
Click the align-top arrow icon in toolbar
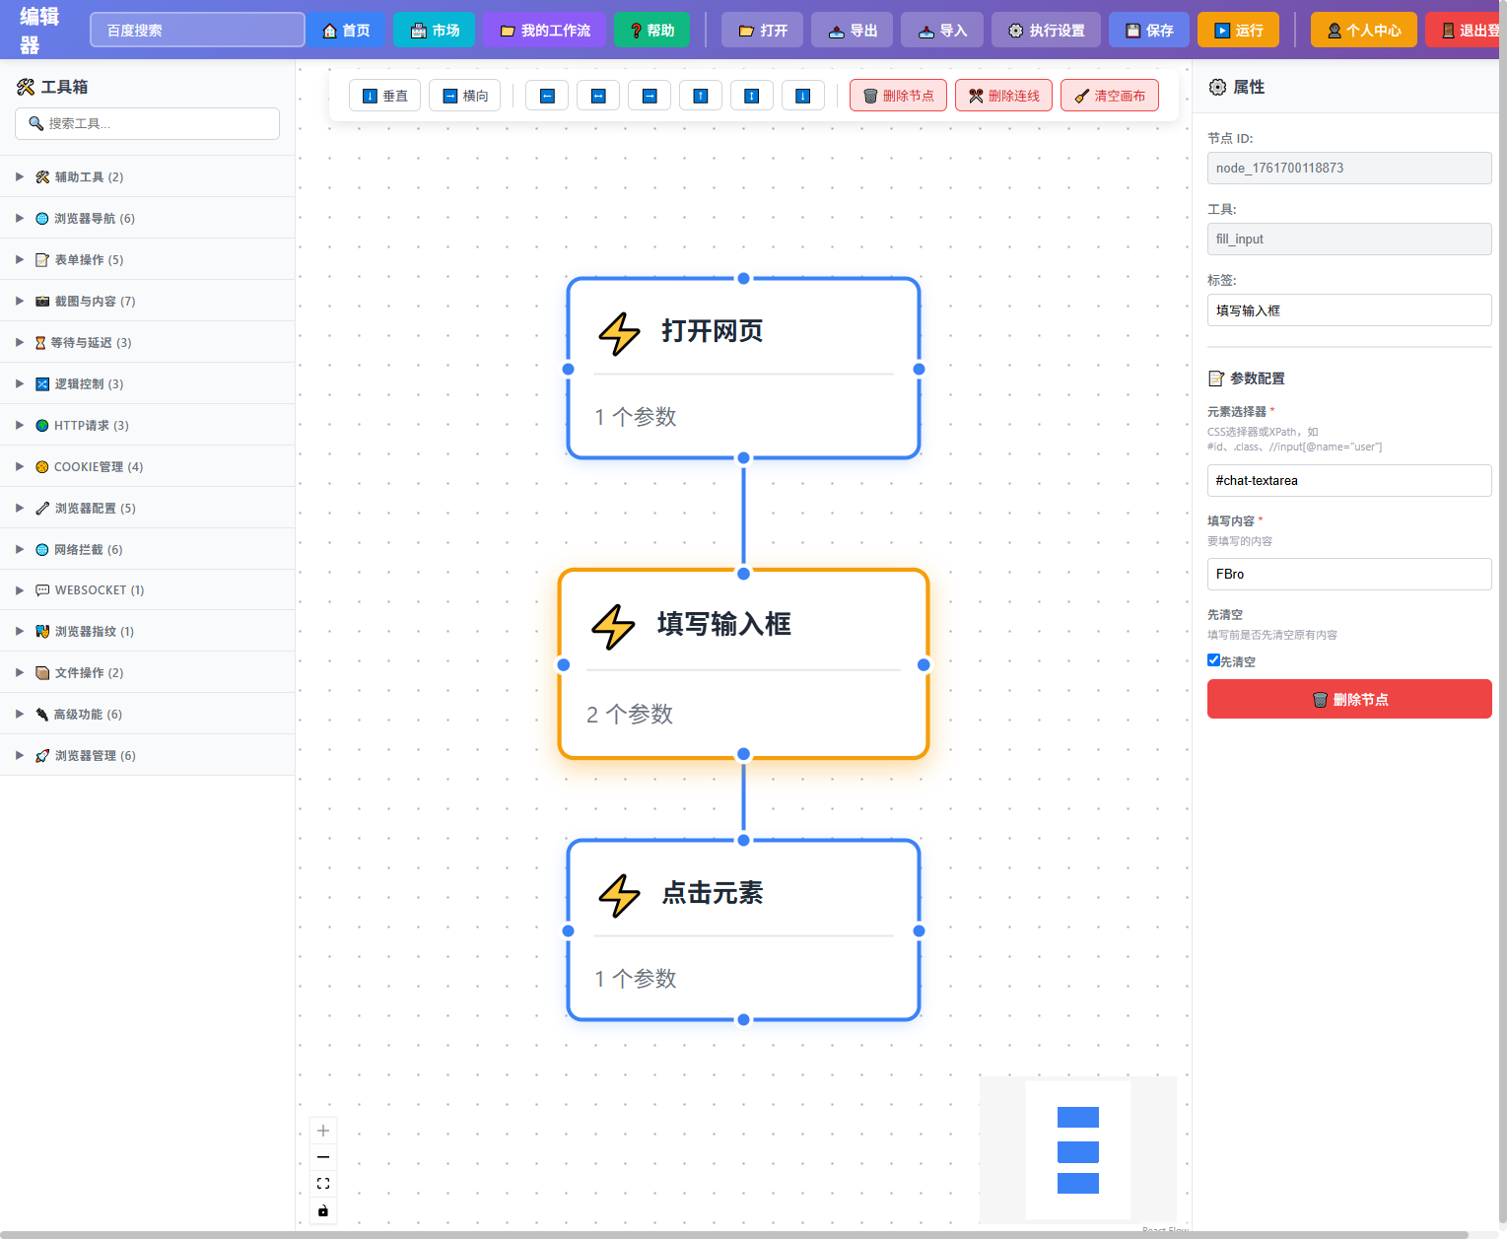click(x=700, y=95)
